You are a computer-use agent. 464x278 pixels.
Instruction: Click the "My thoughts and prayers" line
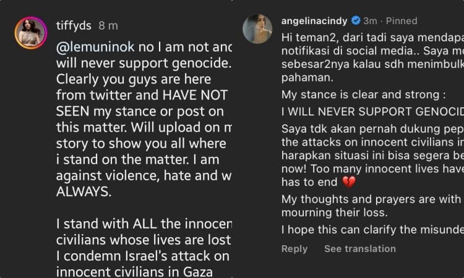[x=371, y=198]
